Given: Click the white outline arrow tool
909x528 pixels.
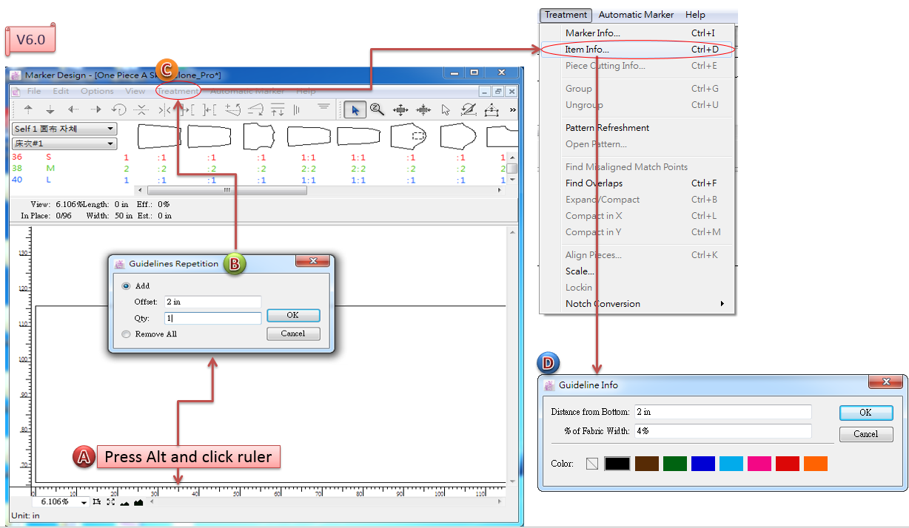Looking at the screenshot, I should (x=446, y=110).
